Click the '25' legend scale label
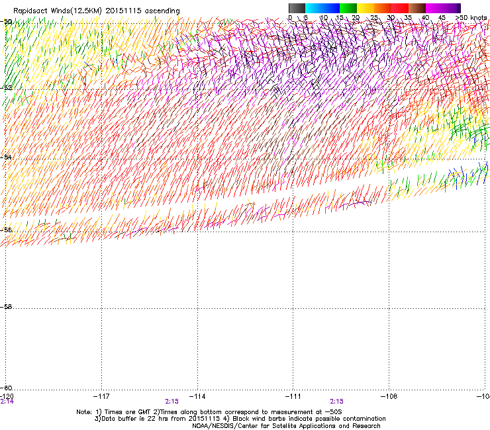 click(373, 18)
